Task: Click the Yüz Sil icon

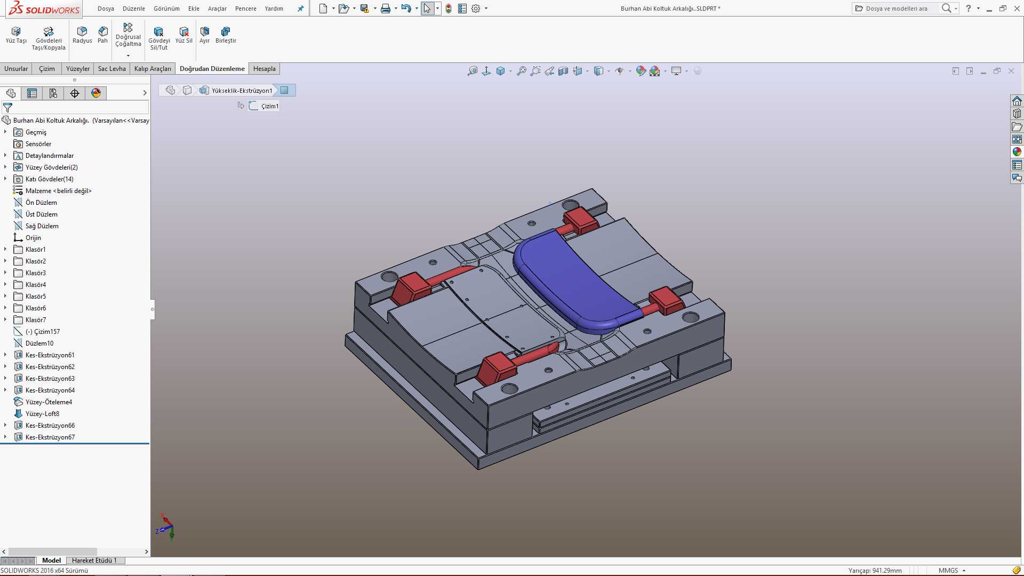Action: point(184,35)
